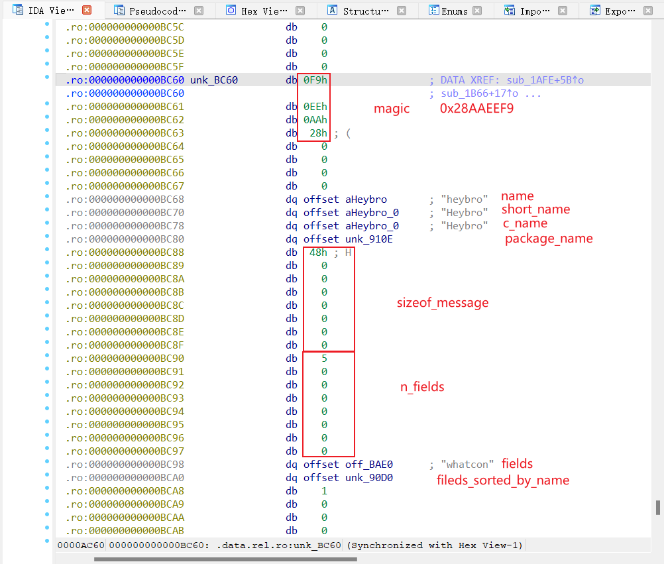Click the vertical scrollbar thumb

[x=657, y=507]
